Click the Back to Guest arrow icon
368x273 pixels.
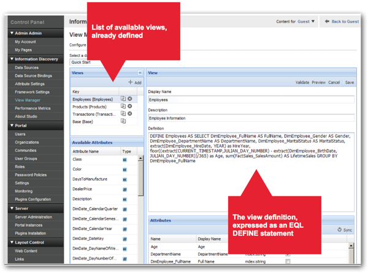(x=327, y=21)
